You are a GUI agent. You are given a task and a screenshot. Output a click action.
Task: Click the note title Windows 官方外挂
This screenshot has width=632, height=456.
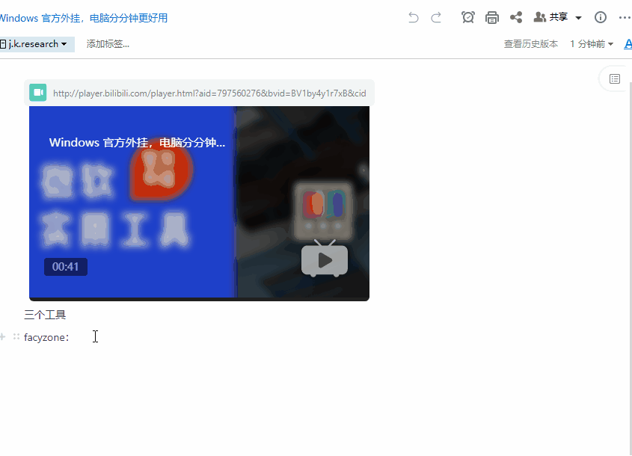click(83, 18)
